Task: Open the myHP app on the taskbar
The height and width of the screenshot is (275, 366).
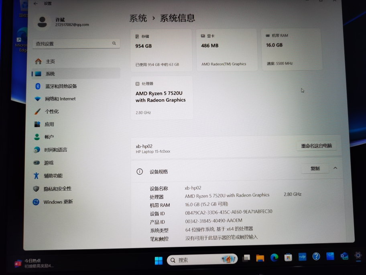Action: point(302,257)
